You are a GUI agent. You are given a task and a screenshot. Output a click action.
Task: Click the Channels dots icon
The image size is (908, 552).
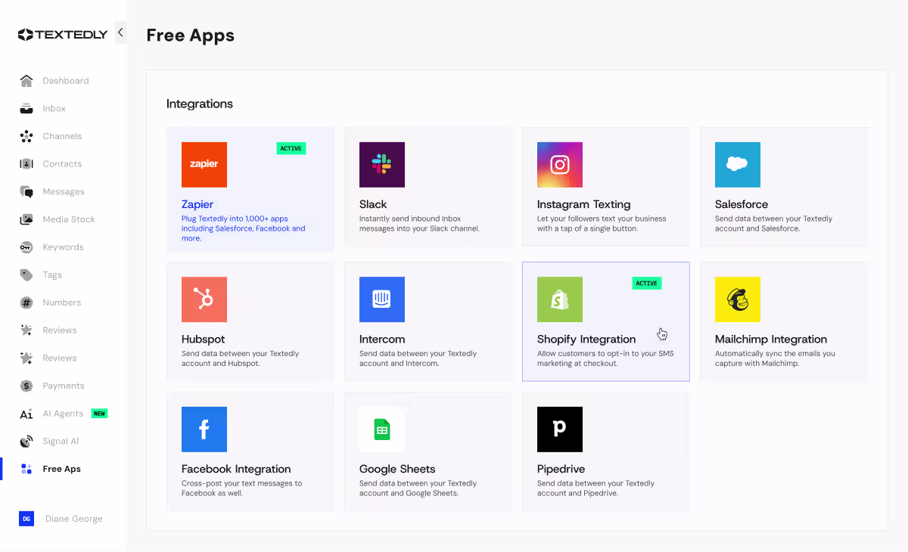tap(26, 136)
